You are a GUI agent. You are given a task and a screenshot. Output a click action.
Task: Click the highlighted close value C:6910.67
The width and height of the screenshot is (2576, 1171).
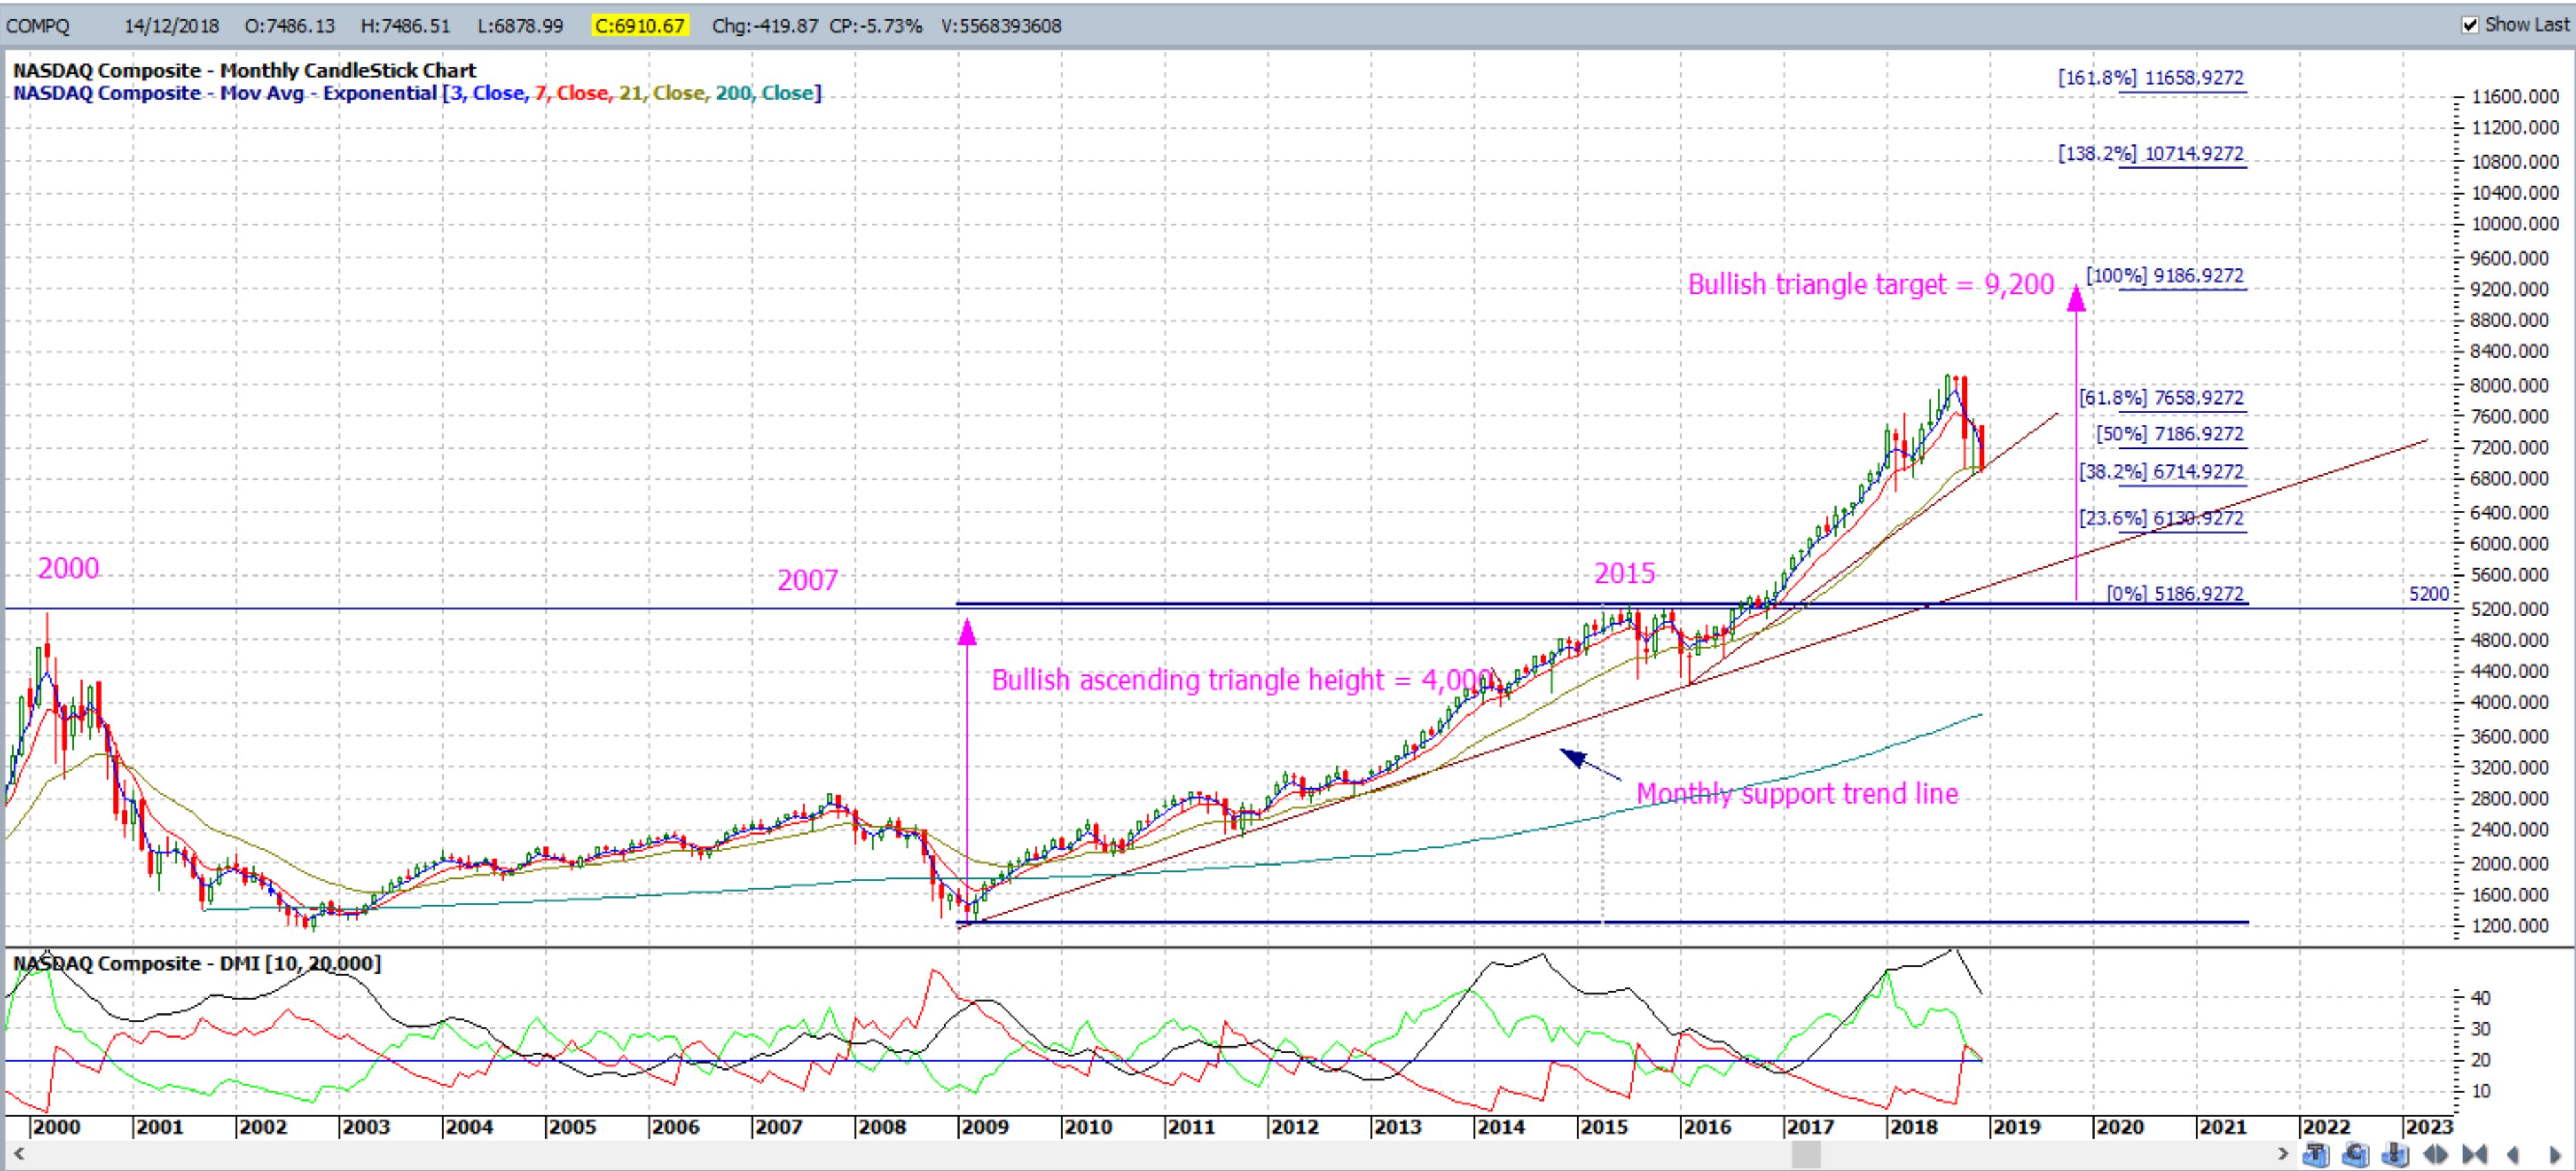pyautogui.click(x=639, y=26)
